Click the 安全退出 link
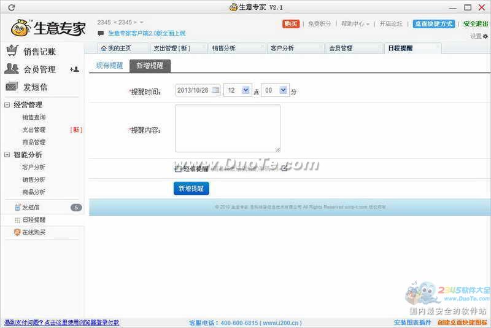Viewport: 491px width, 328px height. (476, 24)
